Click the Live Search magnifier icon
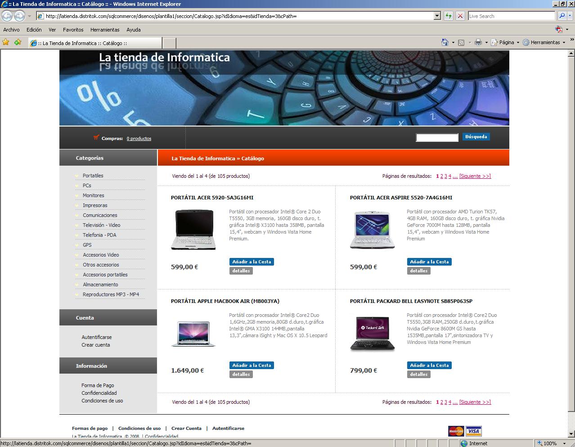The width and height of the screenshot is (575, 447). click(562, 16)
